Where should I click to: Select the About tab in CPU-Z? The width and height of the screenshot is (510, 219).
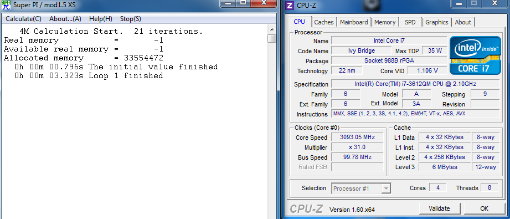[463, 22]
